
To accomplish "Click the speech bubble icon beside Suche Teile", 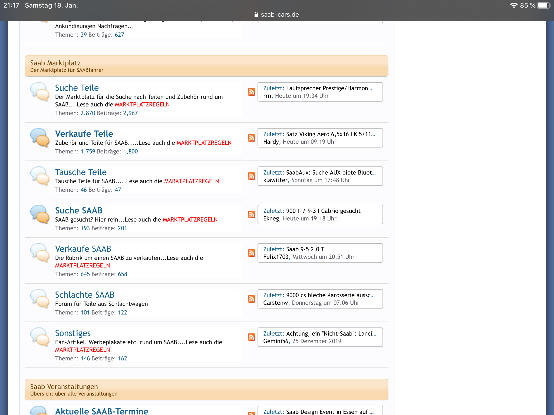I will [40, 92].
